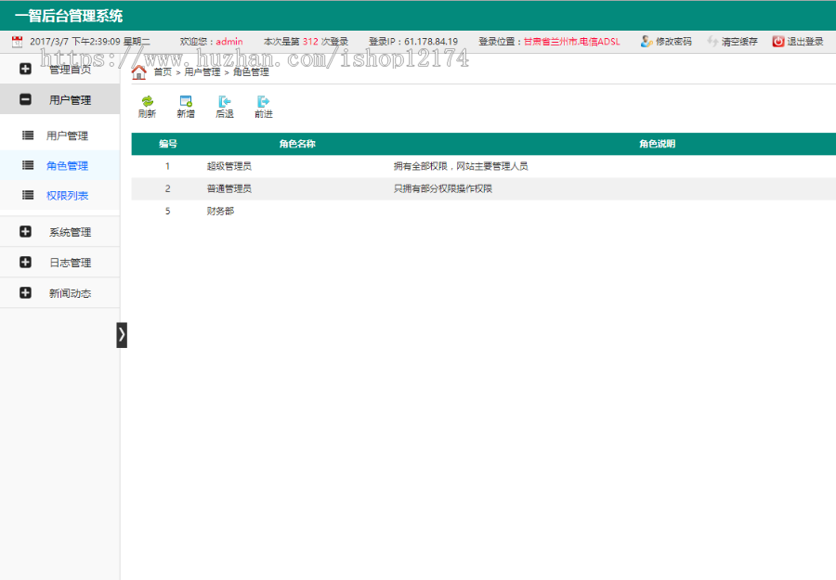Click the admin username link
Screen dimensions: 836x580
[x=229, y=41]
